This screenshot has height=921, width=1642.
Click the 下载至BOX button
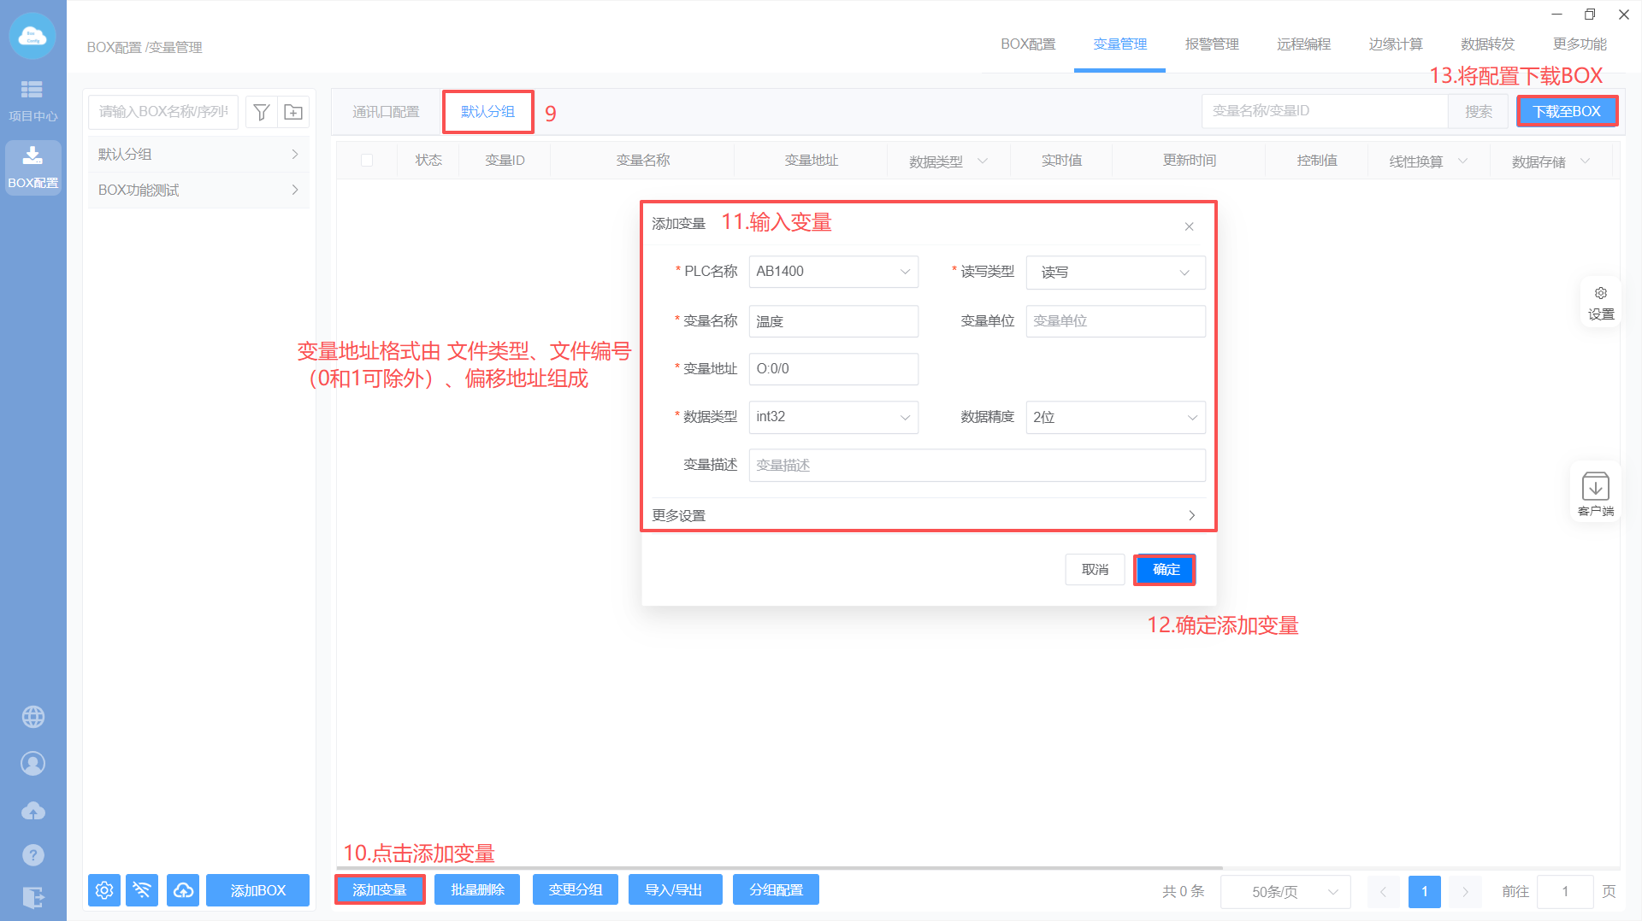pyautogui.click(x=1566, y=112)
